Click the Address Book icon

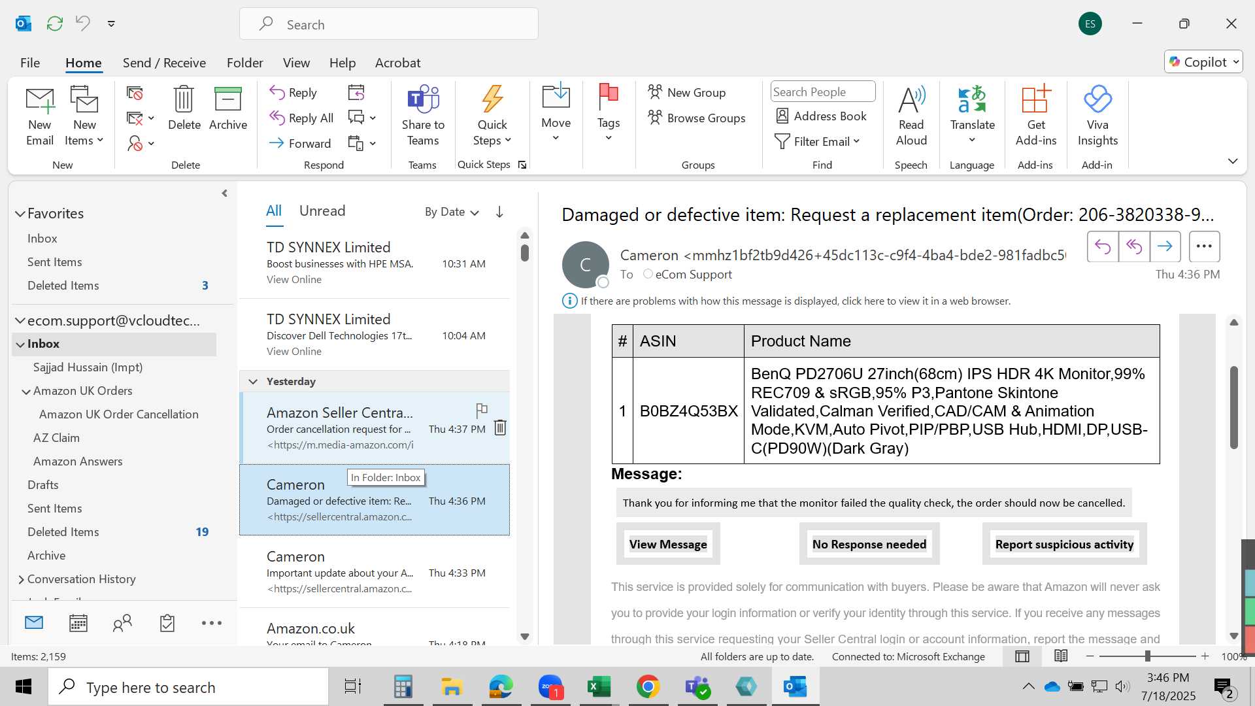[x=782, y=116]
